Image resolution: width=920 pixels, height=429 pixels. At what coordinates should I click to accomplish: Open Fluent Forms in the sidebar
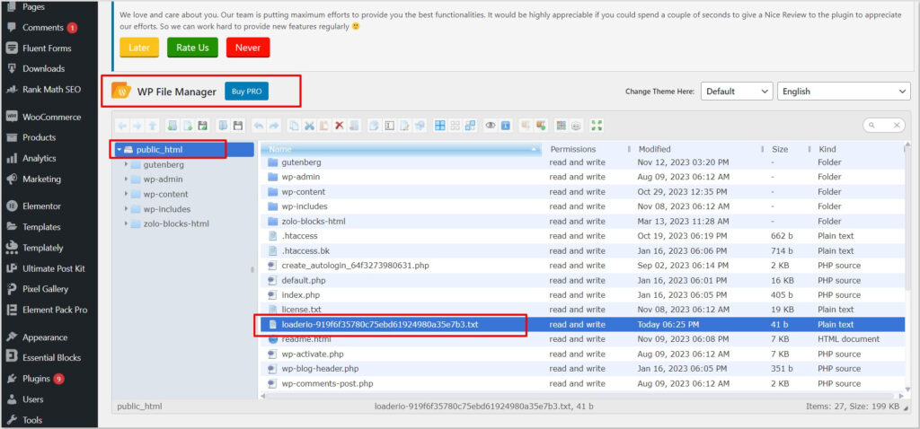(x=49, y=48)
